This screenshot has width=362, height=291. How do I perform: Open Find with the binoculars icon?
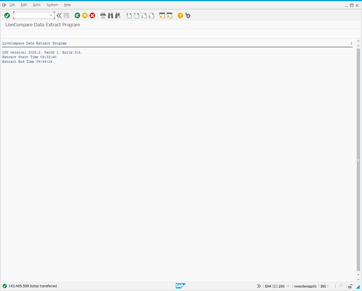click(111, 15)
